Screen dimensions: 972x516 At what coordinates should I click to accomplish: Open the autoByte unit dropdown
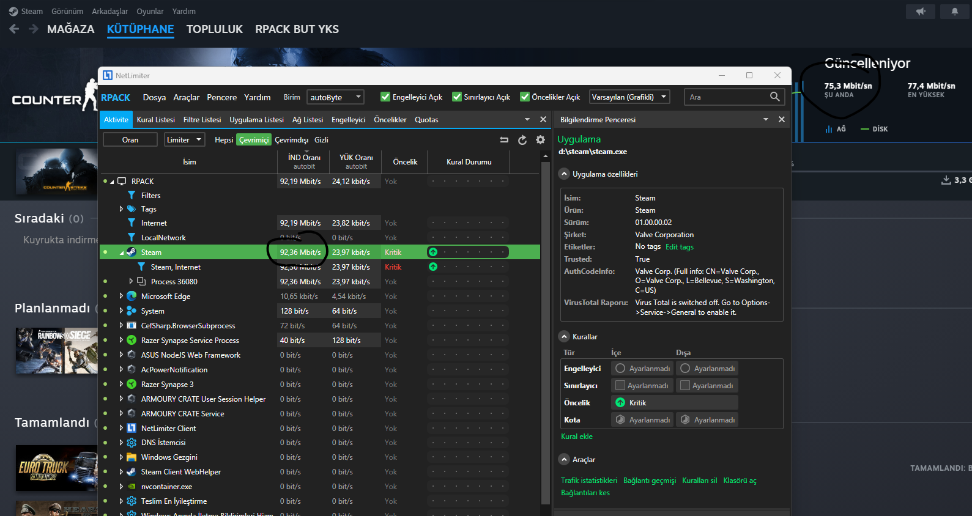pyautogui.click(x=335, y=97)
